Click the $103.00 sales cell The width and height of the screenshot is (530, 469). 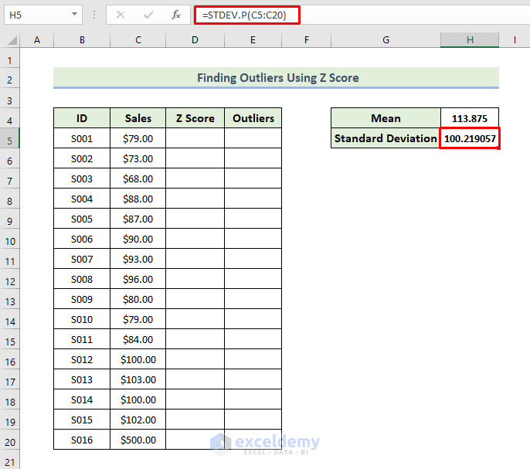[138, 379]
